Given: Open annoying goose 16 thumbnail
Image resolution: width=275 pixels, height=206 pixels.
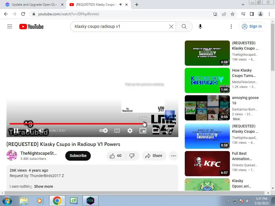Looking at the screenshot, I should tap(207, 108).
